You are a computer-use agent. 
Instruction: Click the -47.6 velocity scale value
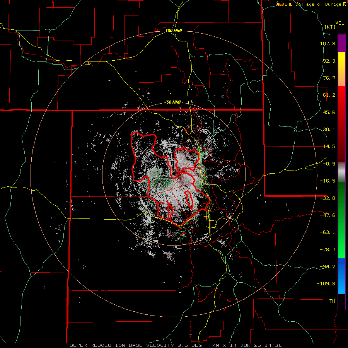pyautogui.click(x=328, y=215)
